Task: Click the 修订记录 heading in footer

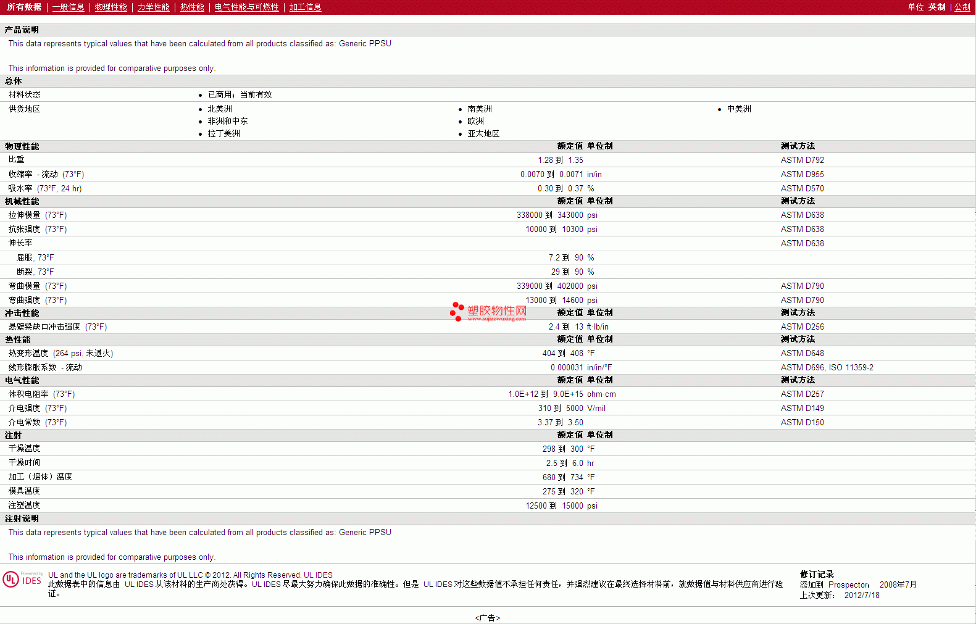Action: [x=817, y=575]
